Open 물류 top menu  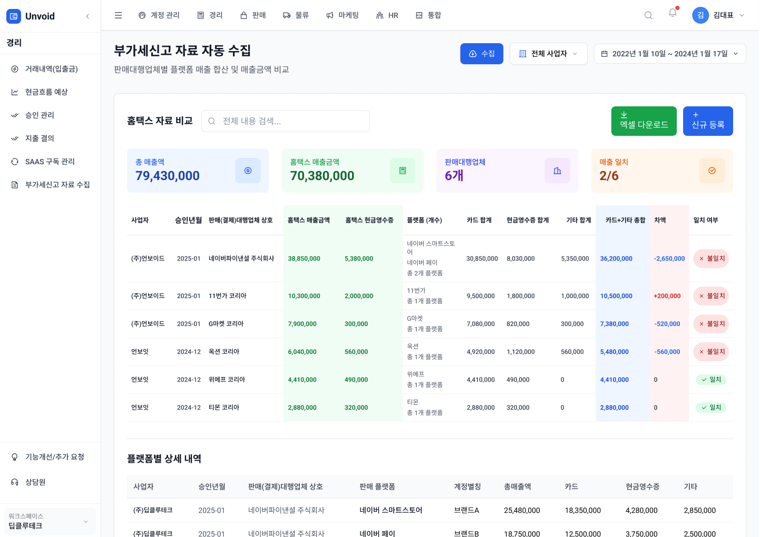[296, 15]
